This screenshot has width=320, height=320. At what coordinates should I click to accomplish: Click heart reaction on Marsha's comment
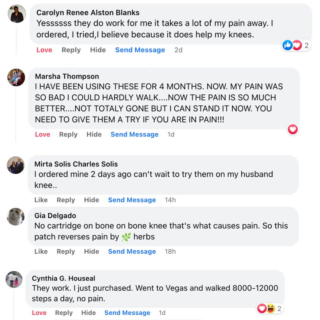(x=293, y=129)
